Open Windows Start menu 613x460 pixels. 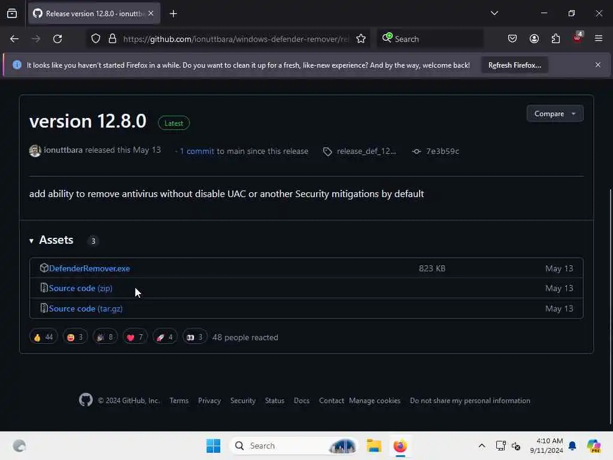pos(214,446)
